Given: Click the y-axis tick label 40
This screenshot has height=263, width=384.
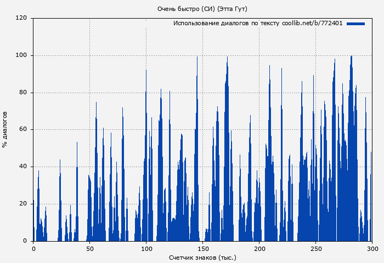Looking at the screenshot, I should click(x=23, y=167).
